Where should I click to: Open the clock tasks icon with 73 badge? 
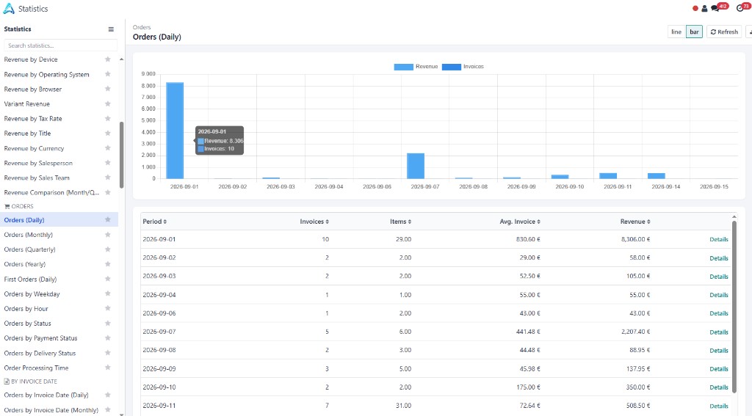click(740, 8)
